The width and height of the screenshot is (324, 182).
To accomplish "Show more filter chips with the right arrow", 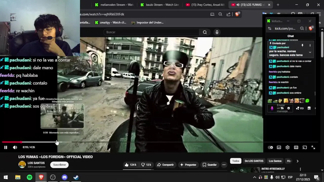I will 297,161.
